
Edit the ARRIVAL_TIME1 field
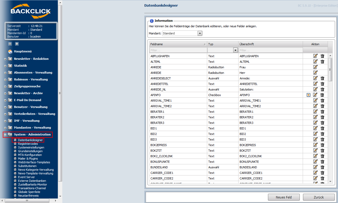pos(315,100)
